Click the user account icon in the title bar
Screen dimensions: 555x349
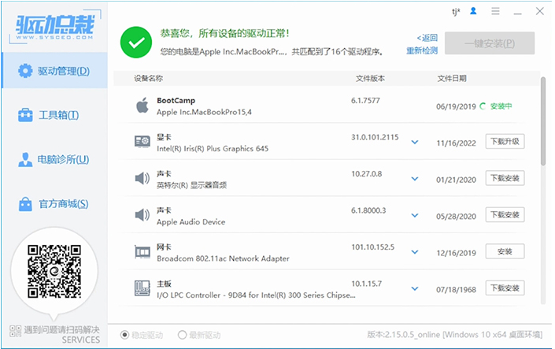[x=473, y=11]
